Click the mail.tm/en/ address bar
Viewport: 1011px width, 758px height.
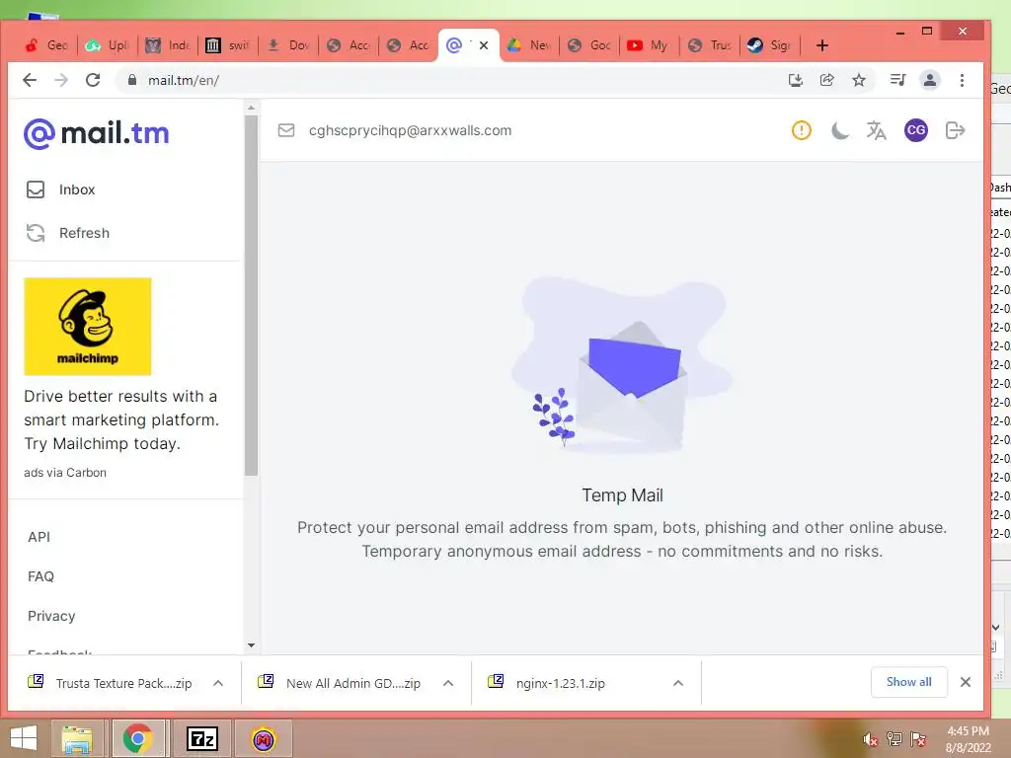451,80
